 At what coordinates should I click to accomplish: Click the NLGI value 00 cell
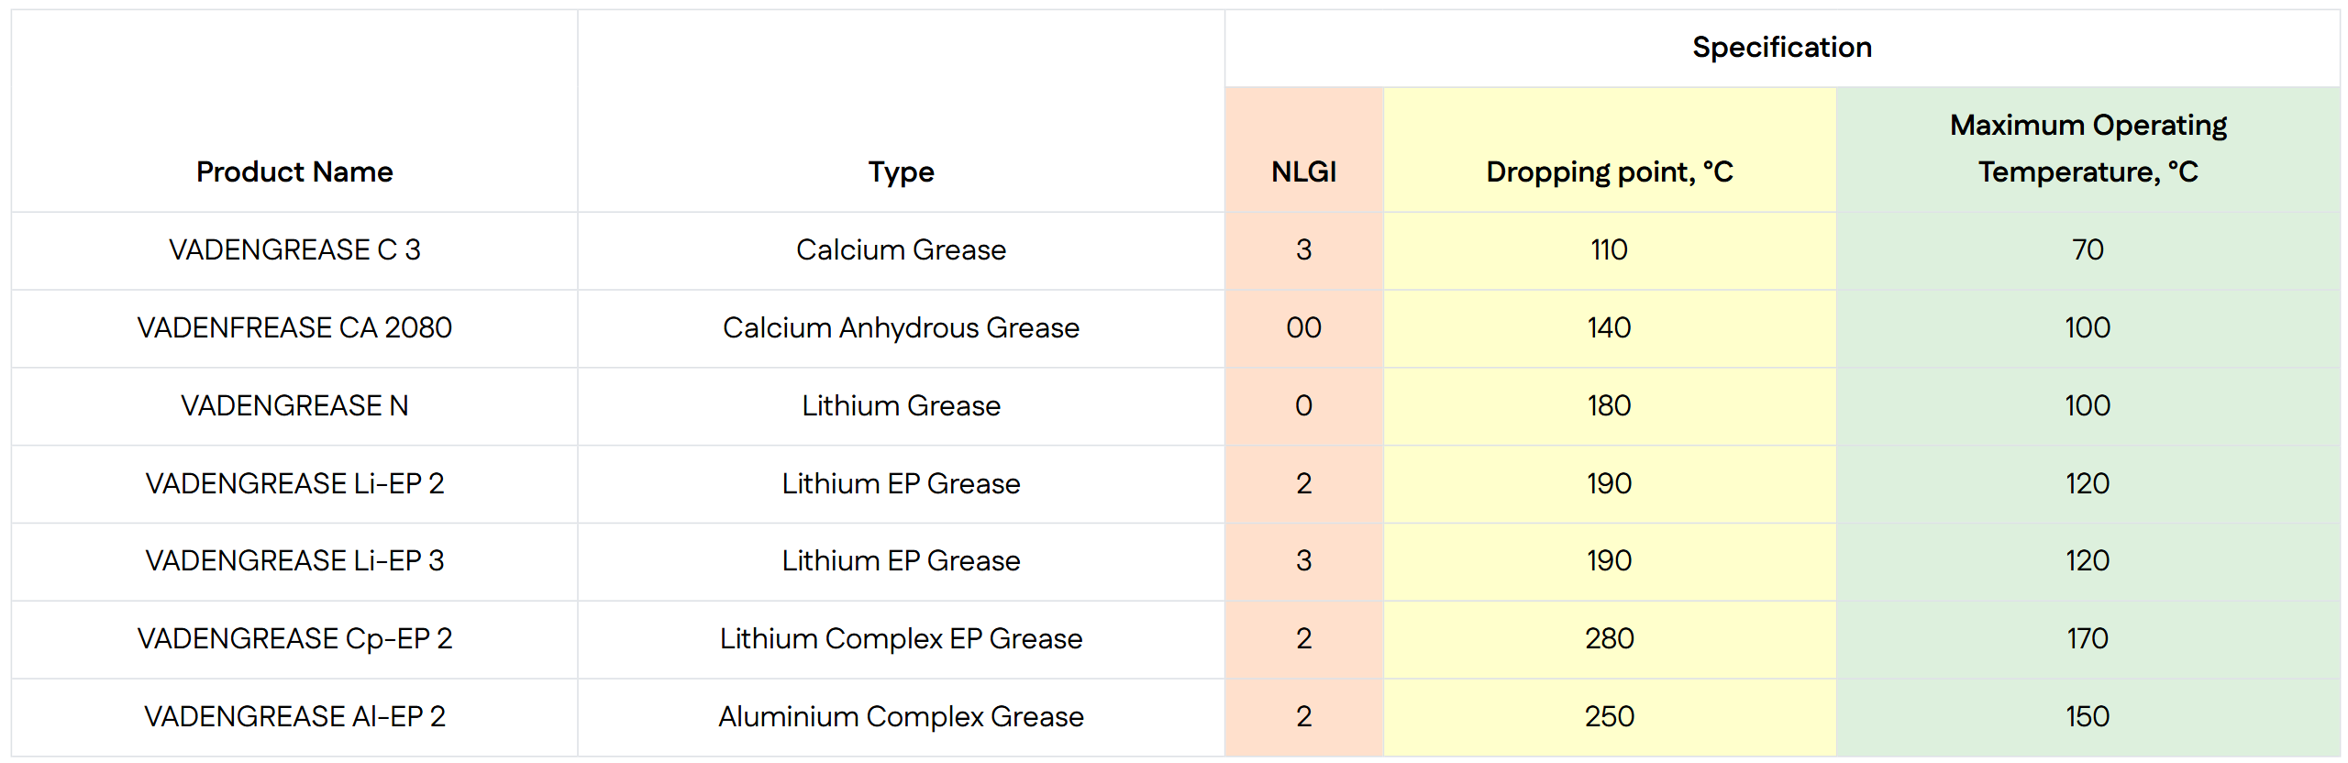coord(1303,327)
